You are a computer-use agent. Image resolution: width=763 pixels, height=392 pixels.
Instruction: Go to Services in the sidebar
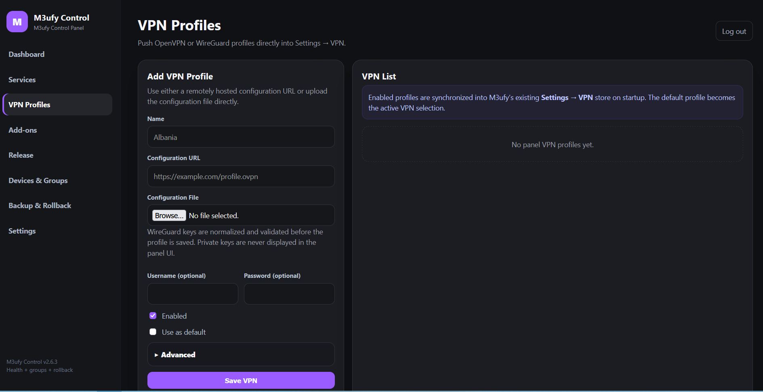click(x=22, y=80)
